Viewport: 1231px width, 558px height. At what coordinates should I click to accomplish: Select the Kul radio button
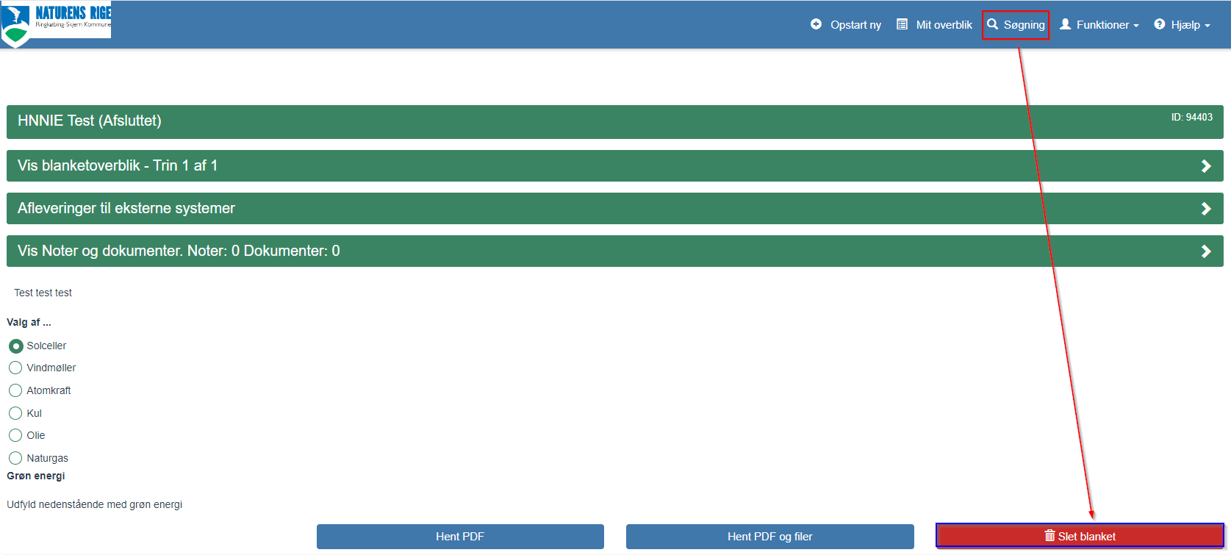[15, 413]
